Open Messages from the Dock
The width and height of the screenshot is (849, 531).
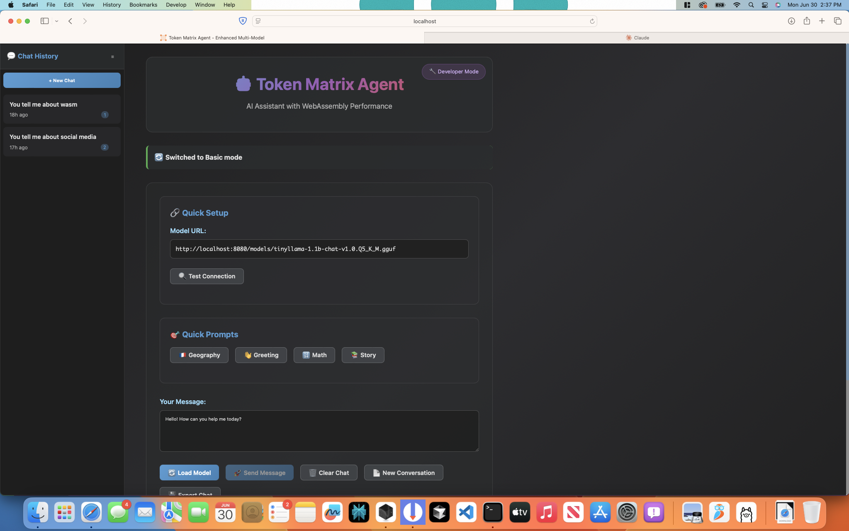coord(118,513)
